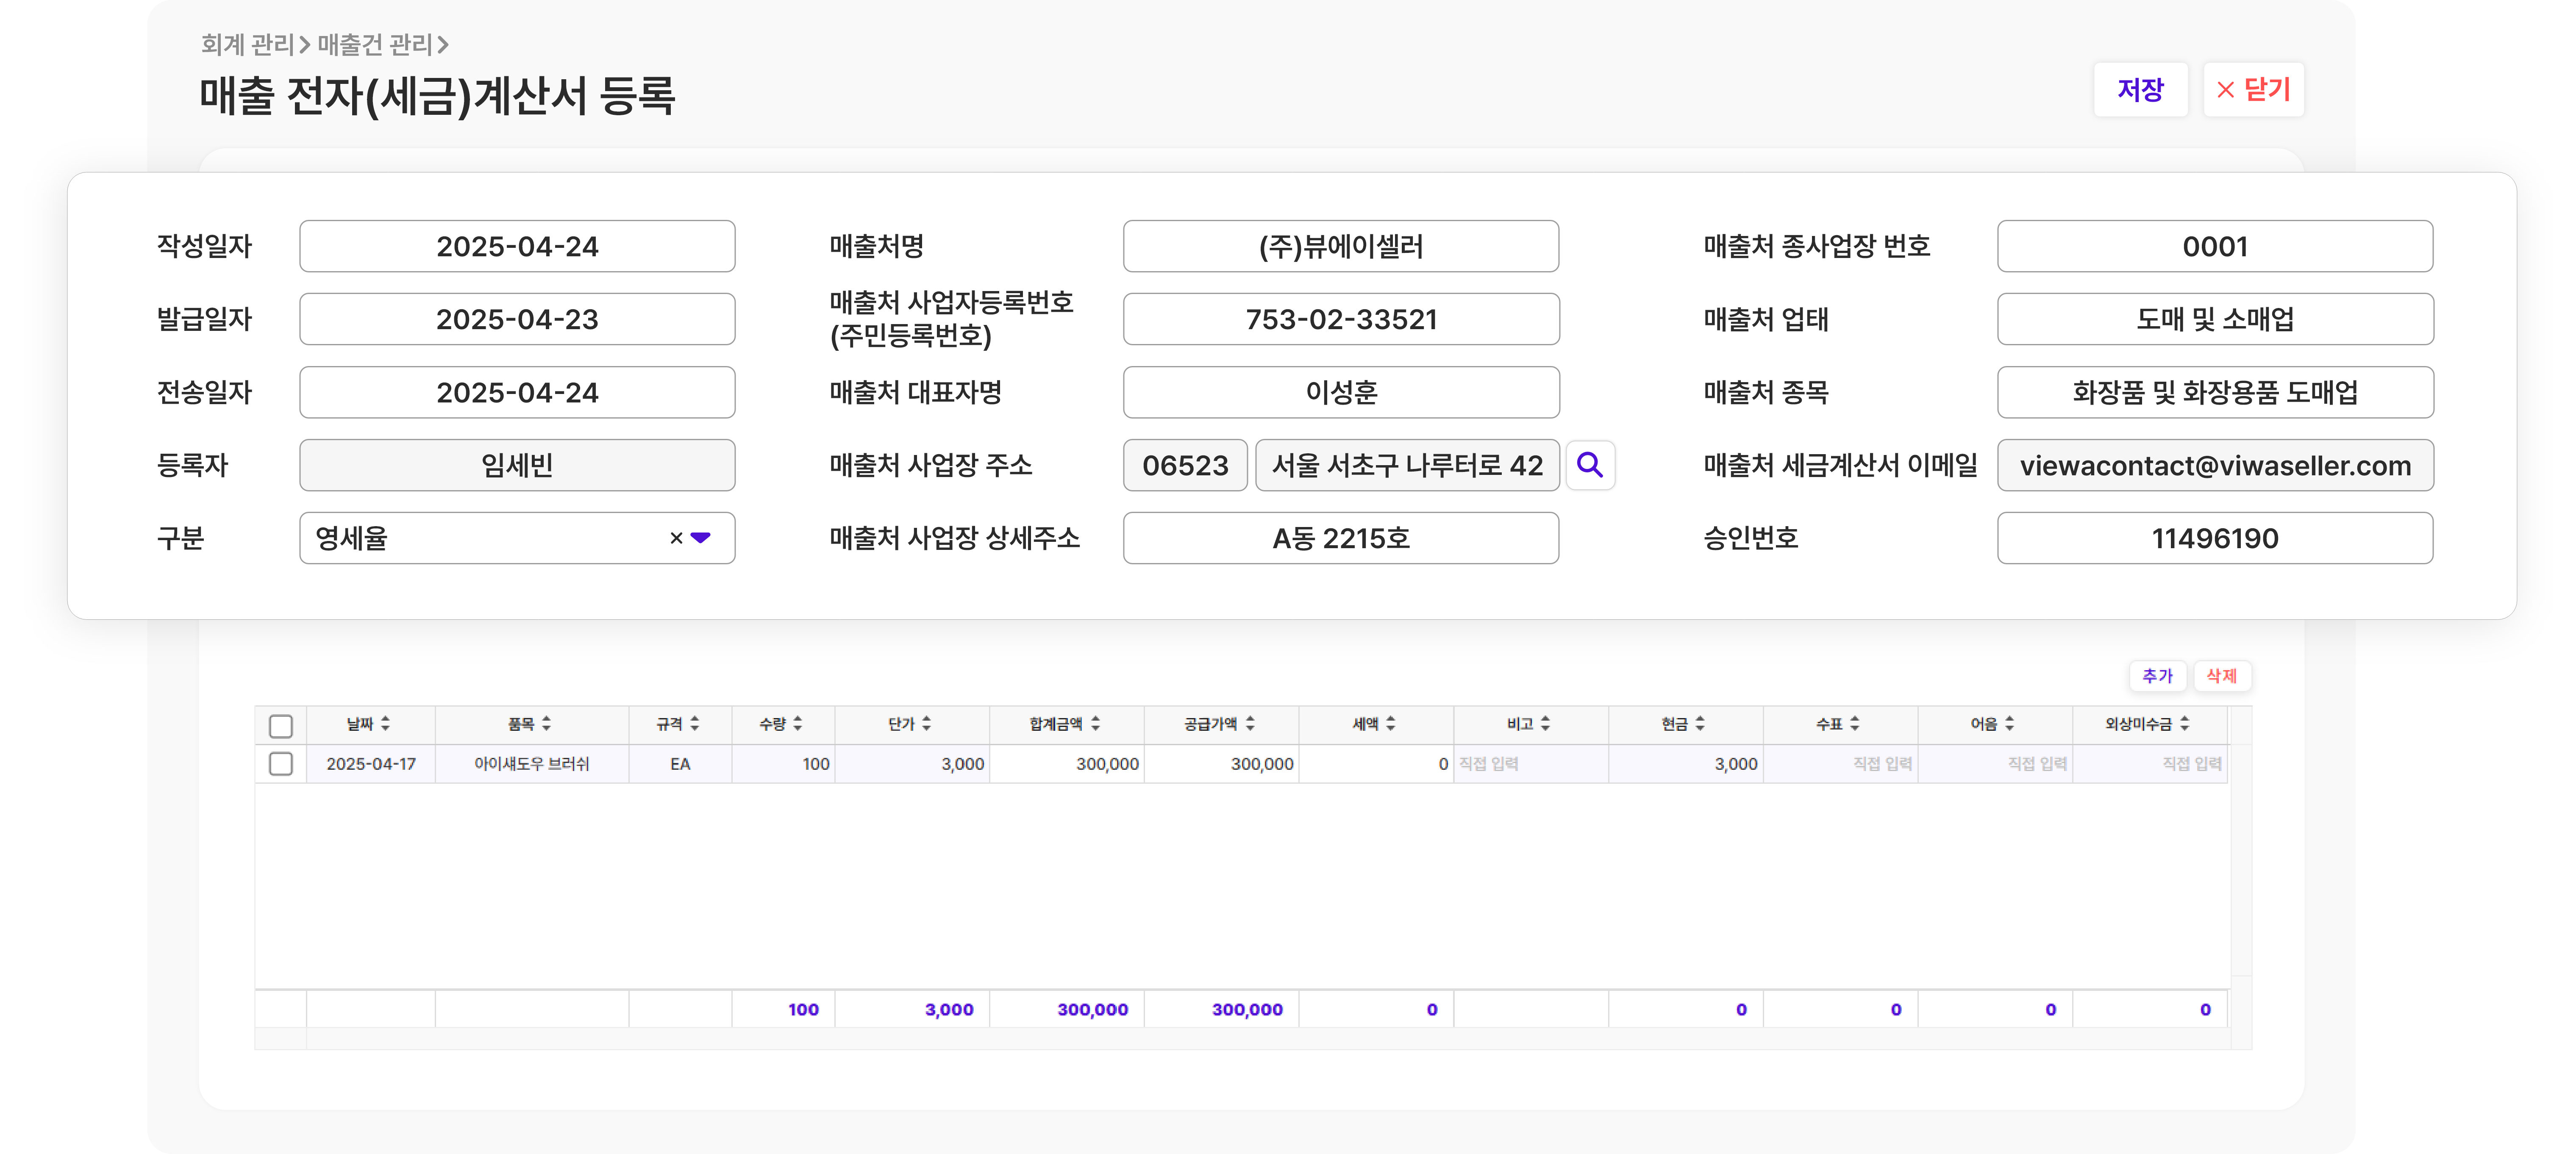Click the 사업자등록번호 field 753-02-33521
Screen dimensions: 2576x1154
[1341, 319]
